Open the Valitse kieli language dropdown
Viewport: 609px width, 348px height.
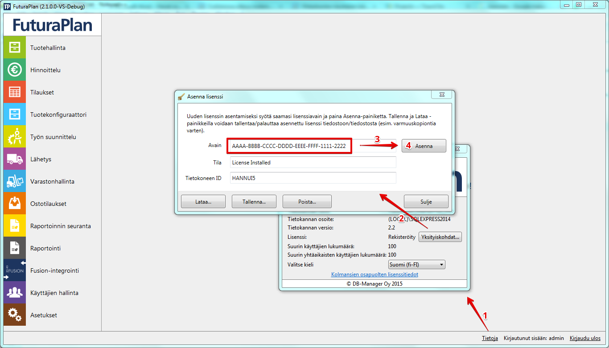click(x=417, y=265)
